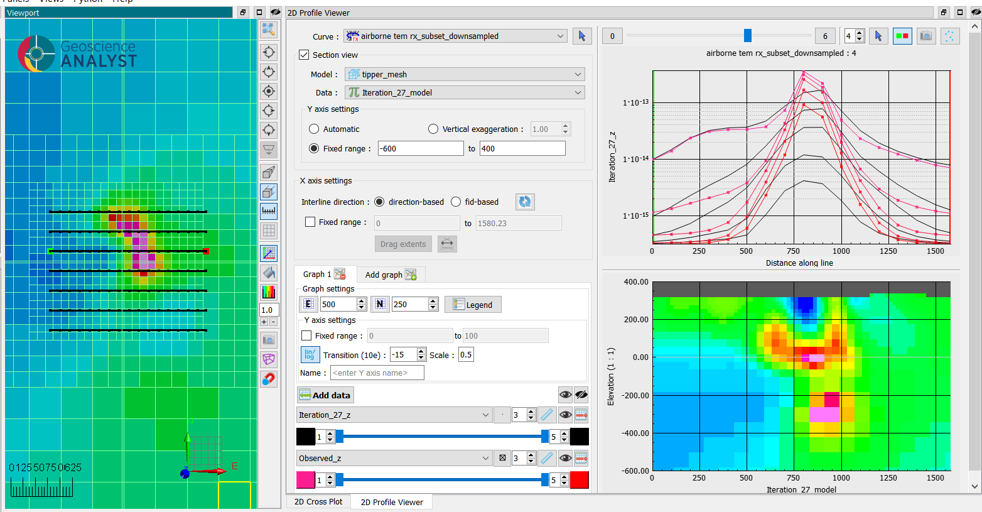Click the red magnet snapping icon
Screen dimensions: 982x512
269,379
